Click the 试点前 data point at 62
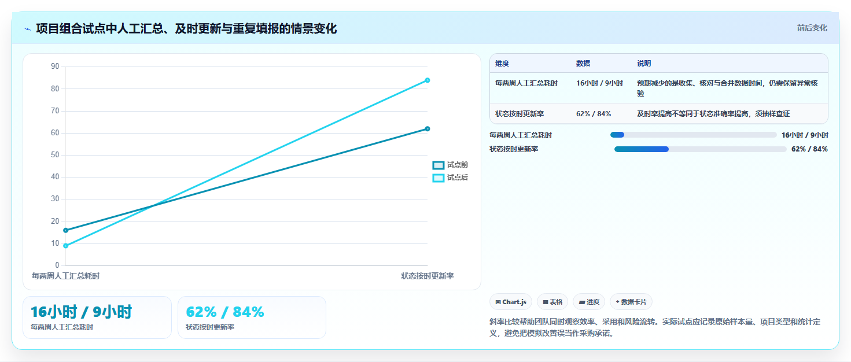The width and height of the screenshot is (851, 362). tap(428, 128)
